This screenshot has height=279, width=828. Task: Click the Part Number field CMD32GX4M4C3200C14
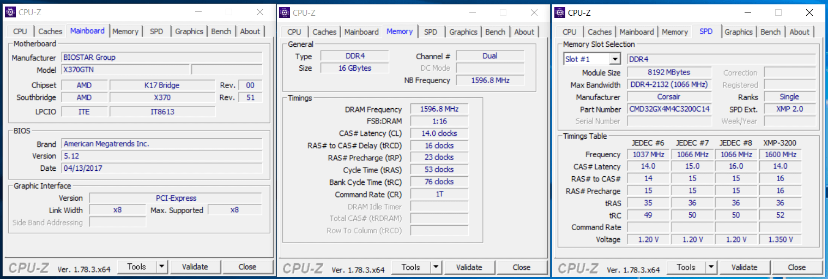point(669,109)
